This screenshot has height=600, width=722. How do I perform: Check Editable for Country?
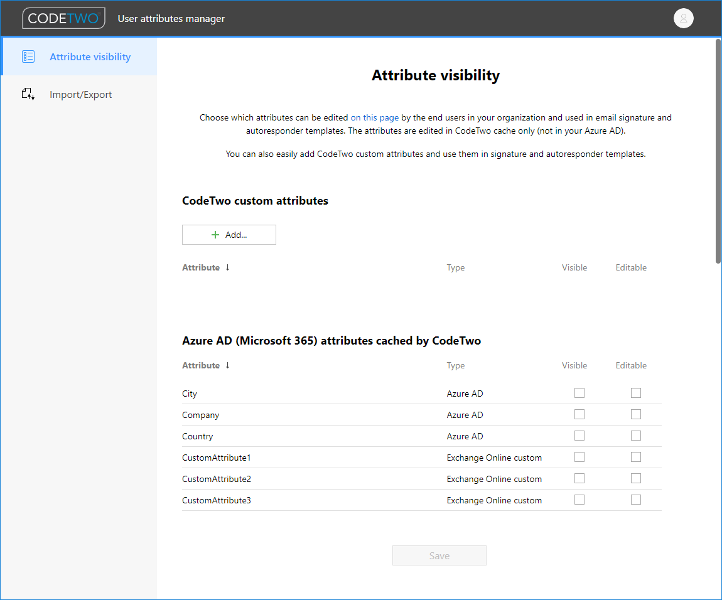(x=636, y=436)
